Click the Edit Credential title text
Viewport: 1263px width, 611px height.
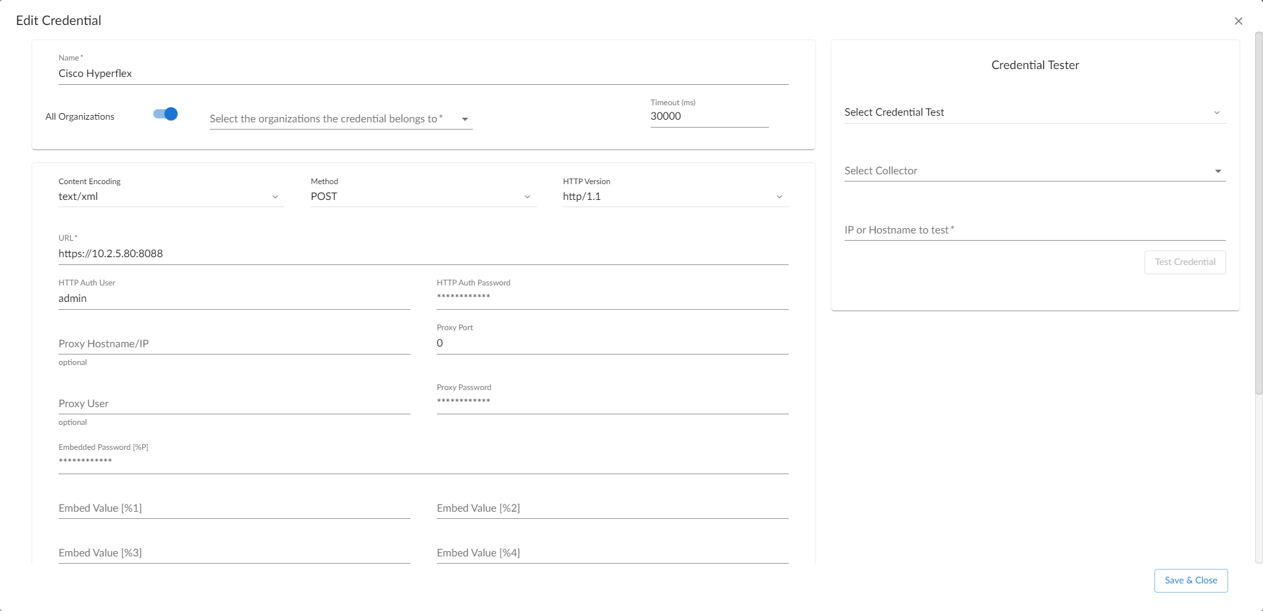(x=59, y=20)
